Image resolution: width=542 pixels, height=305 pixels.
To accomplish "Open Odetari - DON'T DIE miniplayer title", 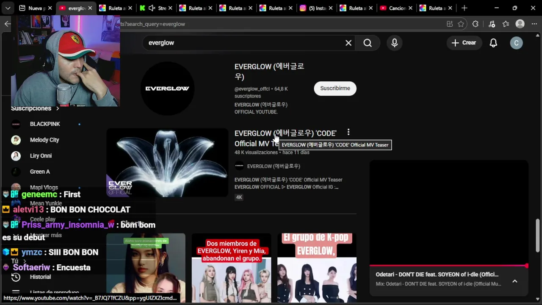I will [x=437, y=274].
